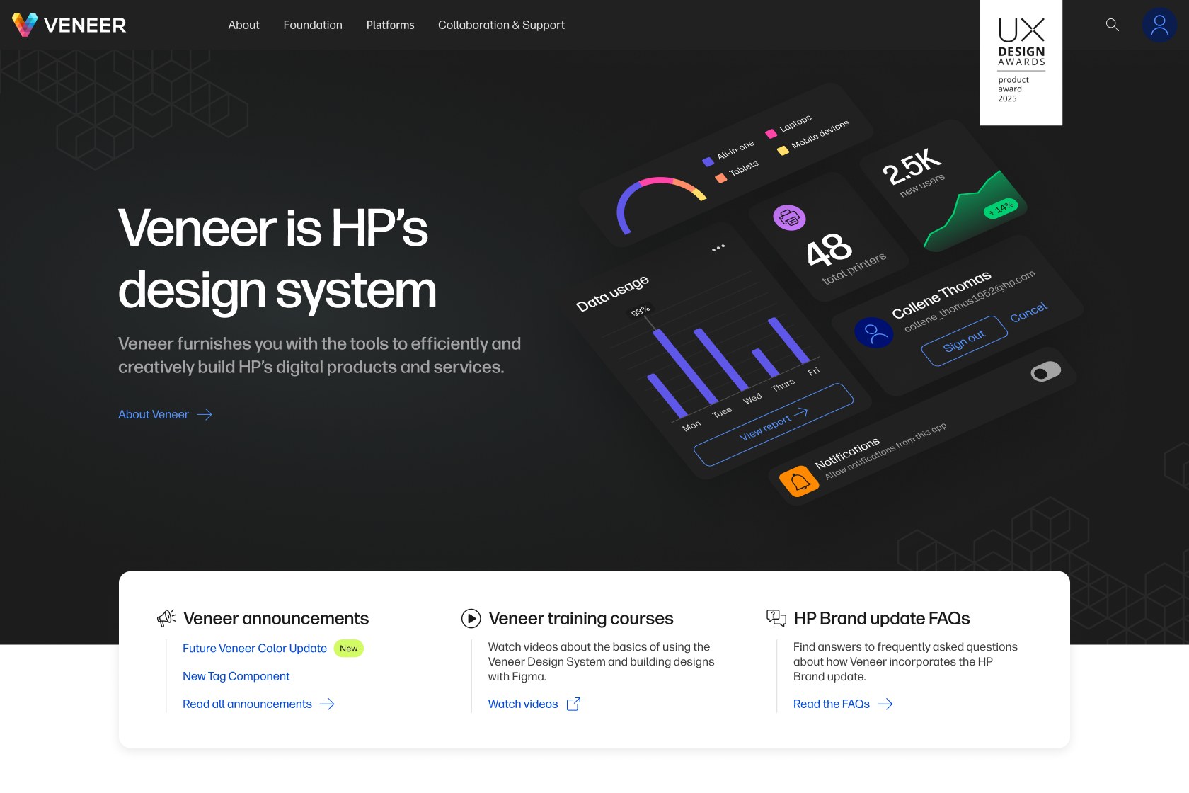Open New Tag Component announcement

click(236, 676)
